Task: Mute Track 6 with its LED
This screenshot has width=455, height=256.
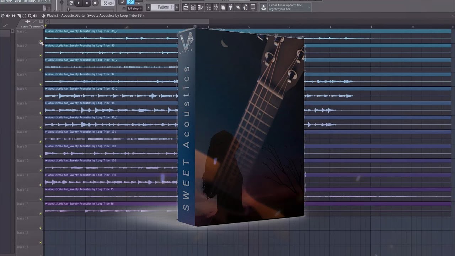Action: 41,113
